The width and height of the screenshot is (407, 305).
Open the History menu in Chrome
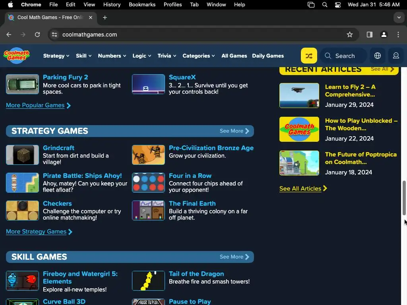tap(112, 4)
